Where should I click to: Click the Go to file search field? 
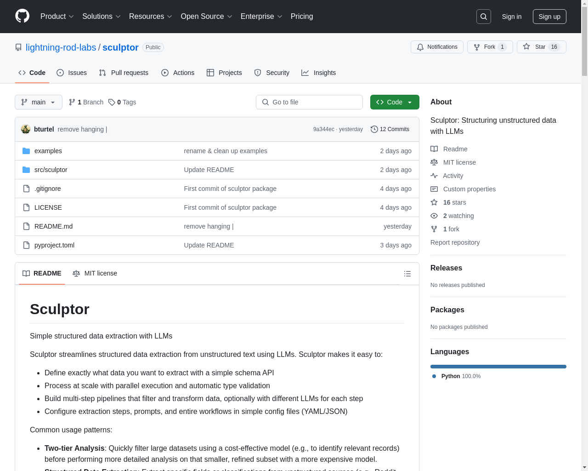coord(309,102)
